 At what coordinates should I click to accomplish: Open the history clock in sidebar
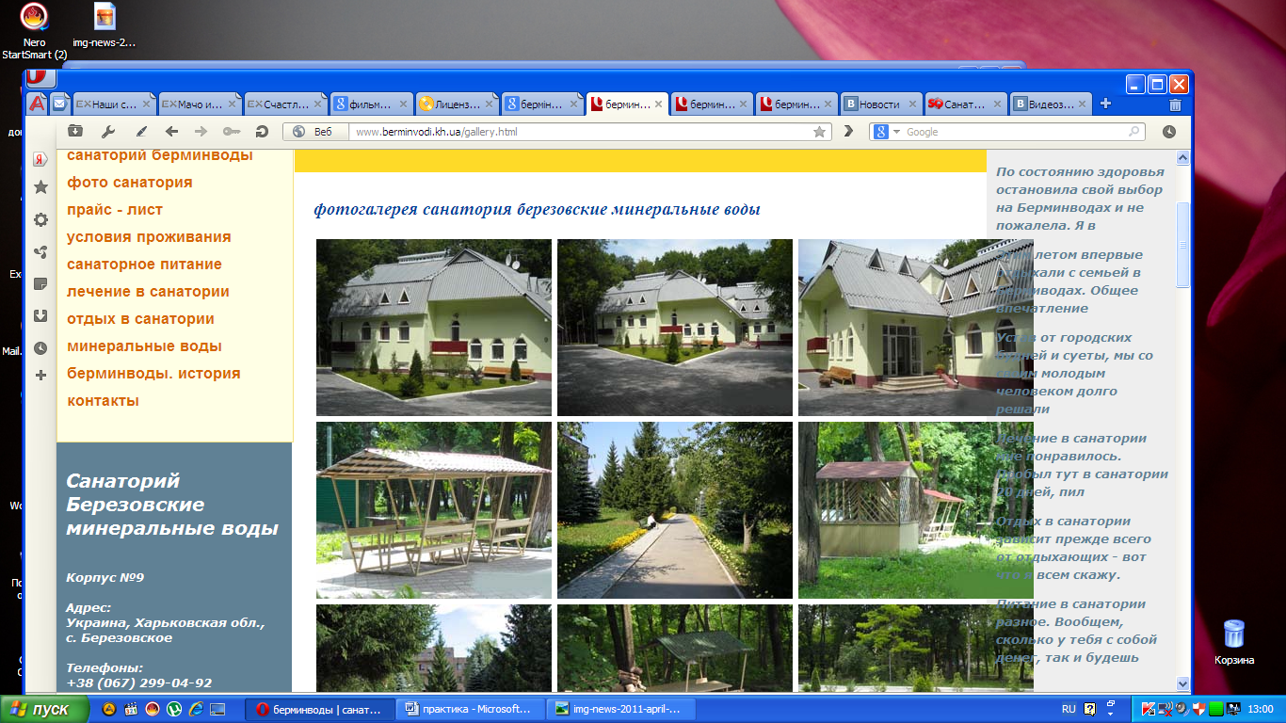[40, 347]
